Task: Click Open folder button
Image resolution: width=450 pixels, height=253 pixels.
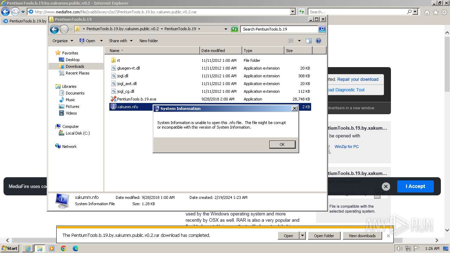Action: pyautogui.click(x=324, y=236)
